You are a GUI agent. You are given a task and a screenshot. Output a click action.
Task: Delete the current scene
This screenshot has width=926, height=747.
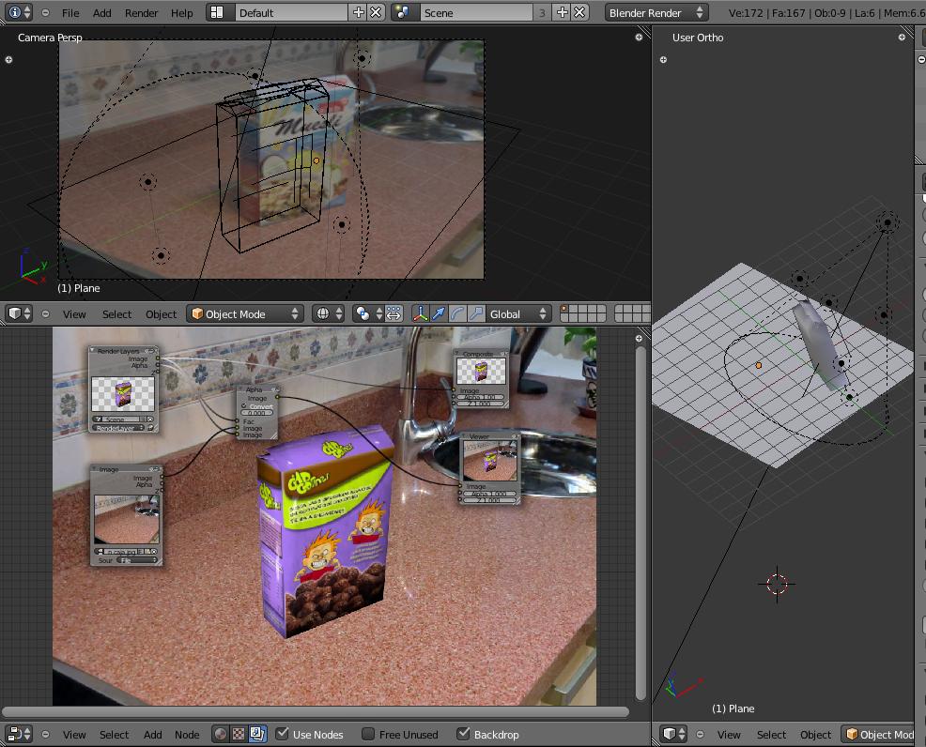(580, 12)
